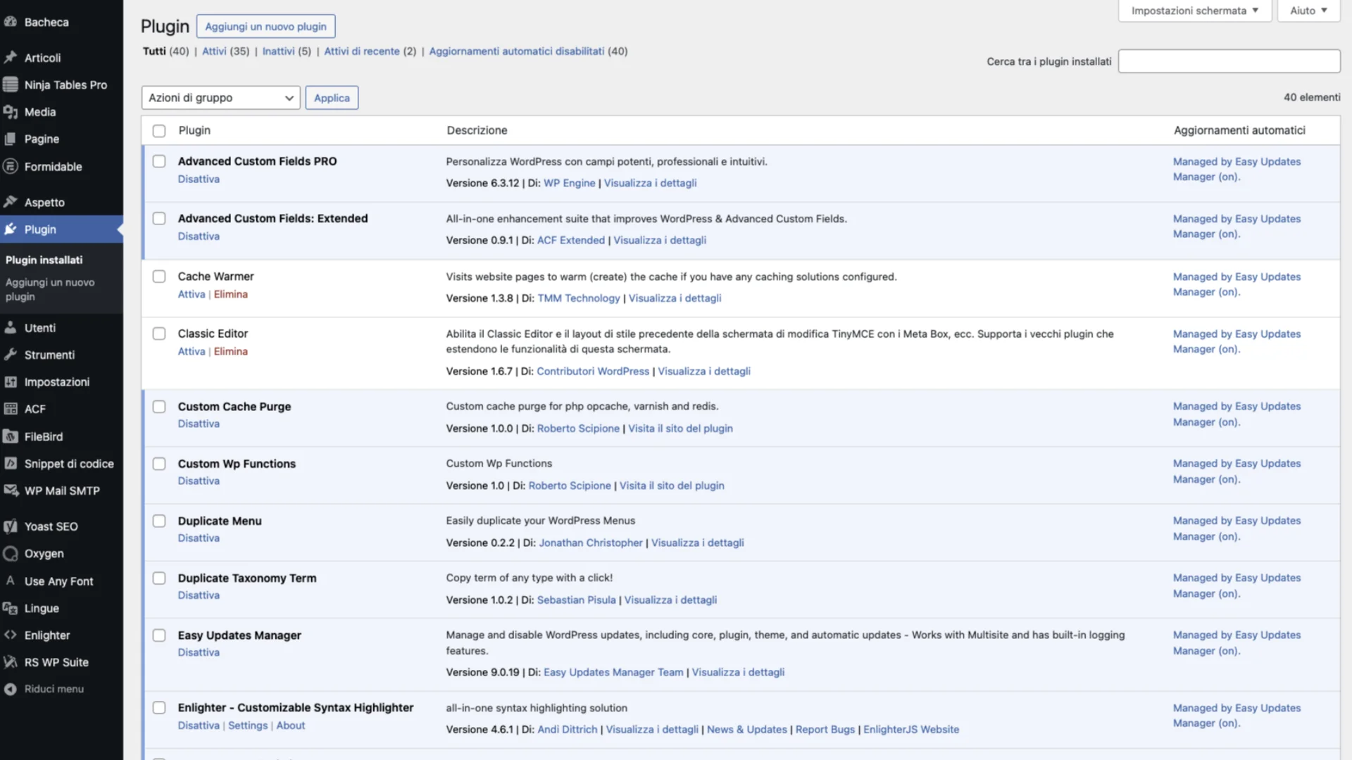Click the Formidable forms icon
Screen dimensions: 1352x760
pyautogui.click(x=11, y=167)
